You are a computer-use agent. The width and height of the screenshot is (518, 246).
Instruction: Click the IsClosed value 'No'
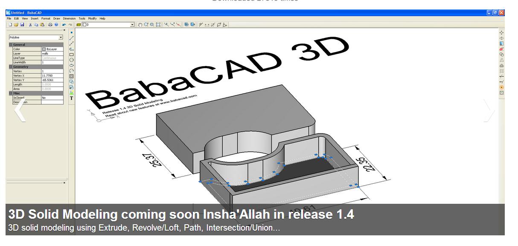pos(52,98)
